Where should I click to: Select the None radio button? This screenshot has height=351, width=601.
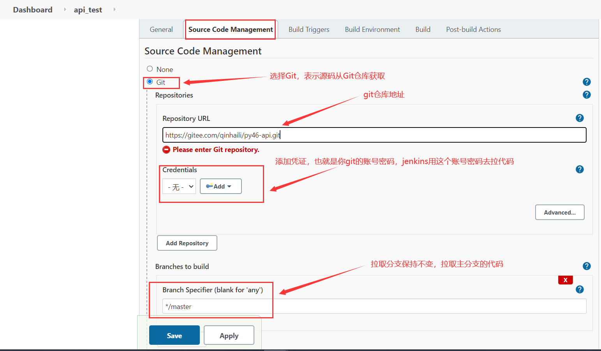coord(150,69)
